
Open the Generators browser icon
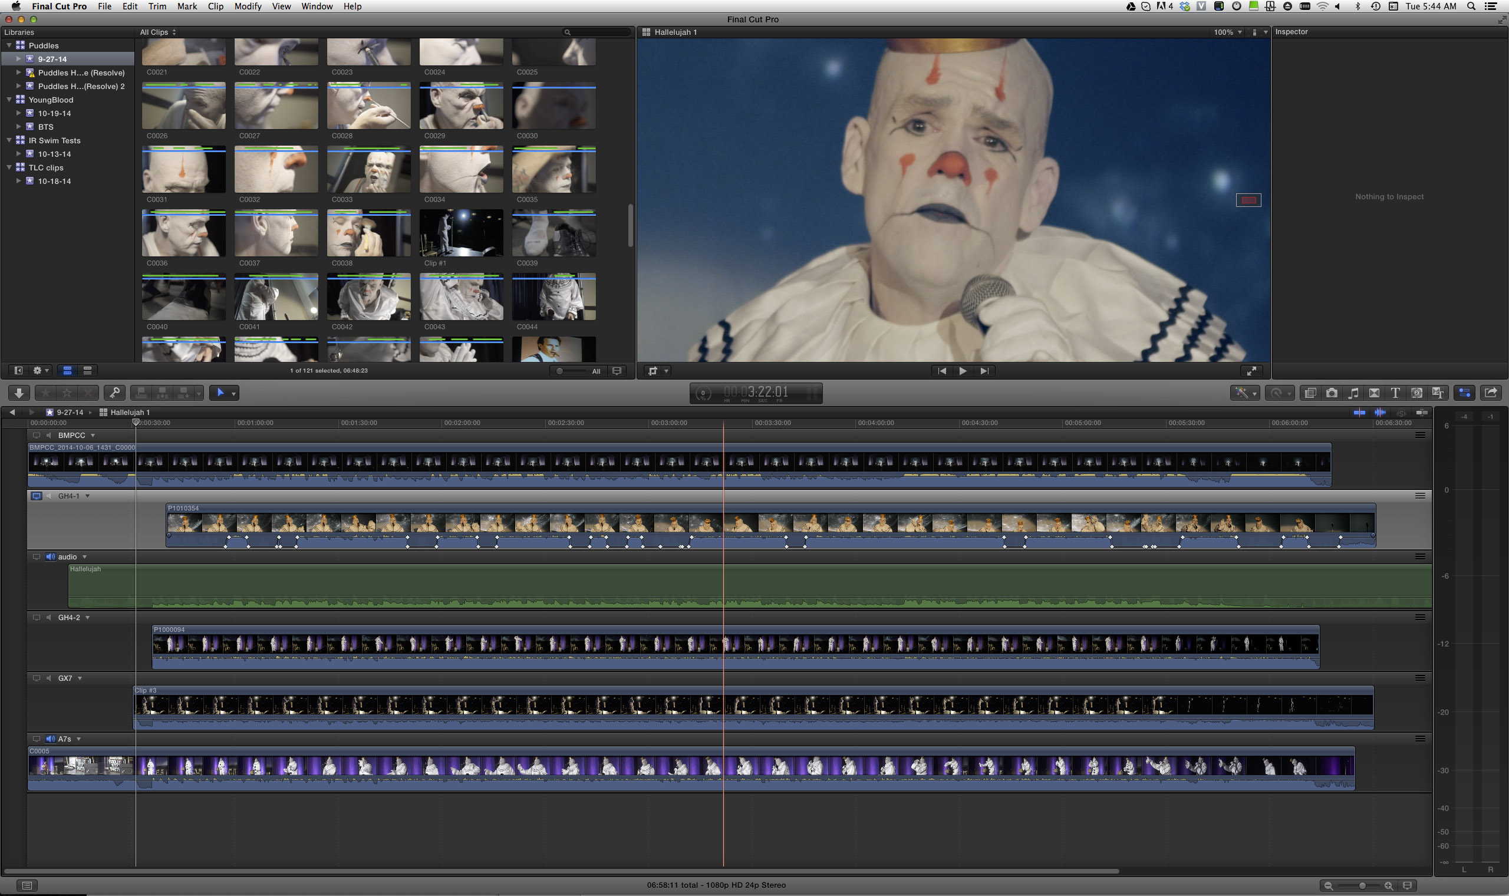pos(1416,393)
